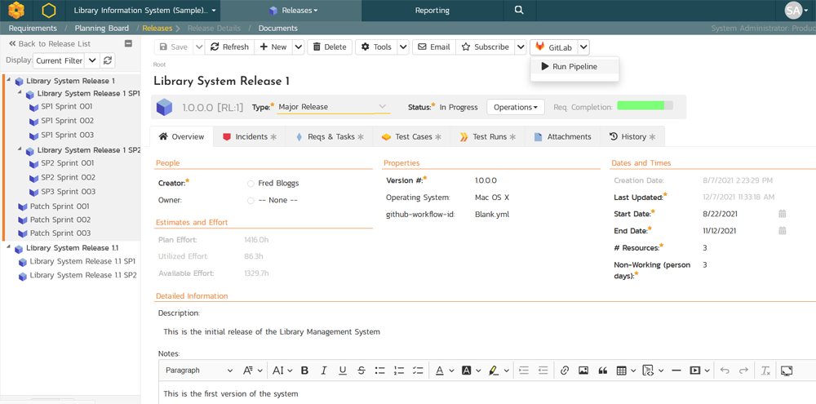This screenshot has height=404, width=816.
Task: Choose Run Pipeline from GitLab menu
Action: click(x=574, y=67)
